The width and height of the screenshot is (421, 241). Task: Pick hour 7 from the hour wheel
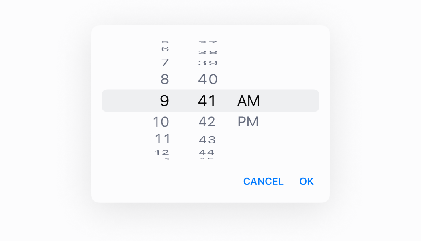click(x=165, y=63)
